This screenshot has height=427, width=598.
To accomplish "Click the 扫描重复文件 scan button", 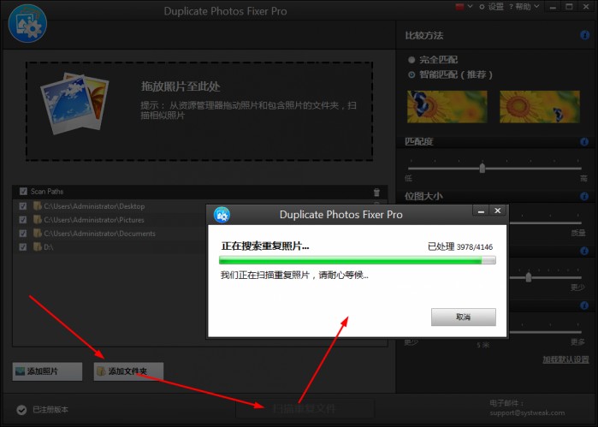I will [x=305, y=409].
